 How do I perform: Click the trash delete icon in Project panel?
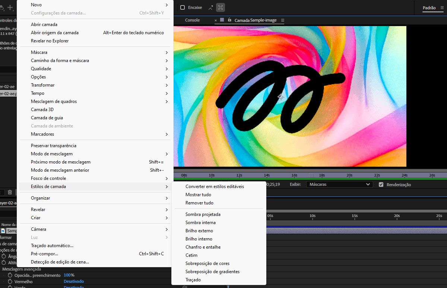point(10,192)
